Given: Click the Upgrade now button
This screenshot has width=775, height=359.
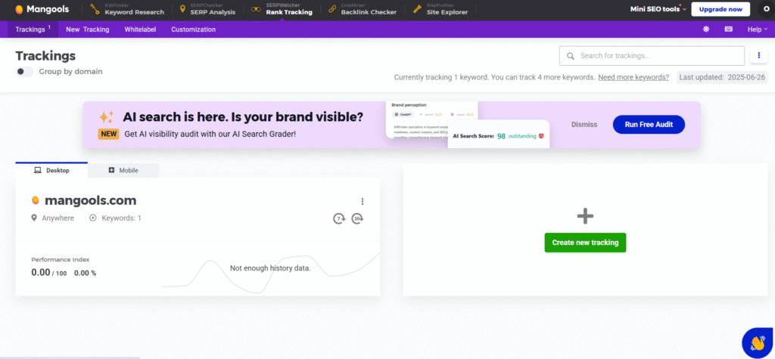Looking at the screenshot, I should (721, 9).
